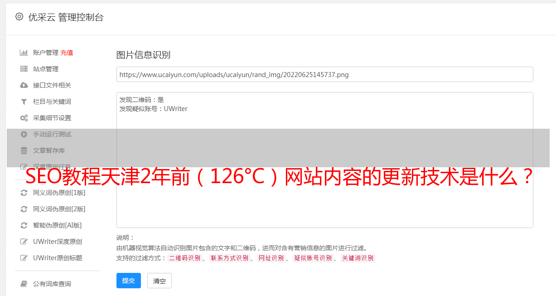Click the bar chart icon for 账户管理
Image resolution: width=556 pixels, height=296 pixels.
tap(24, 53)
